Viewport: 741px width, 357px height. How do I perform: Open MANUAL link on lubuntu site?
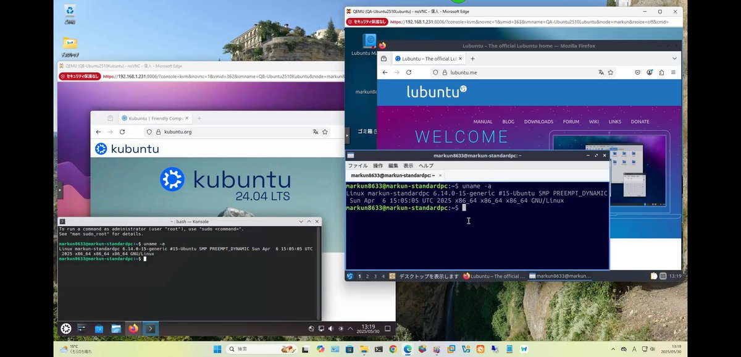tap(483, 122)
